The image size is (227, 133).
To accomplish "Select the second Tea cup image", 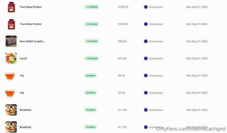I will point(11,93).
